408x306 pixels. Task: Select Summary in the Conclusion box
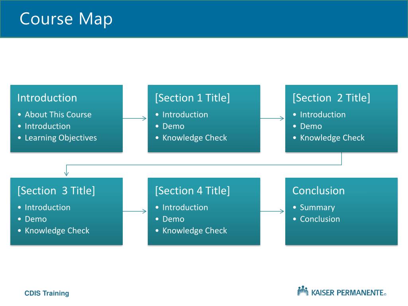click(x=318, y=207)
